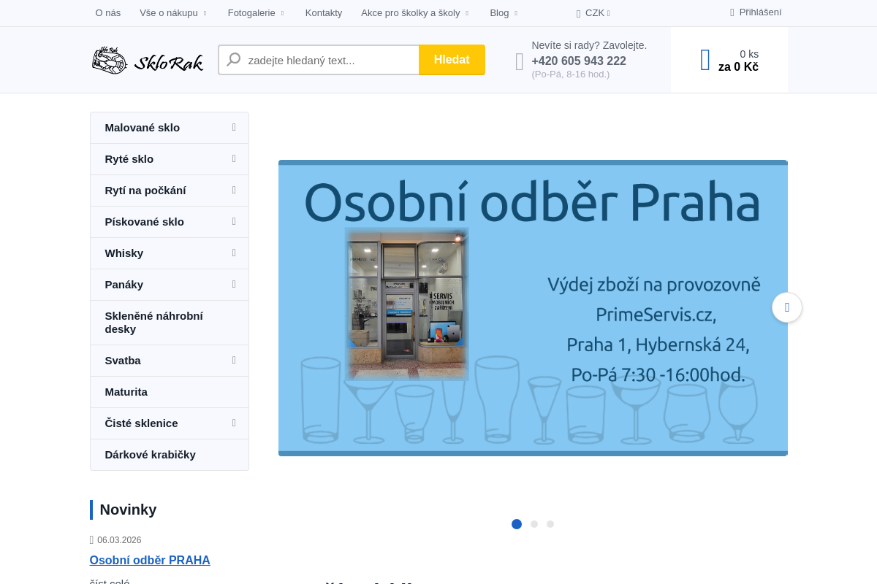Viewport: 877px width, 584px height.
Task: Click the date 06.03.2026
Action: click(119, 540)
